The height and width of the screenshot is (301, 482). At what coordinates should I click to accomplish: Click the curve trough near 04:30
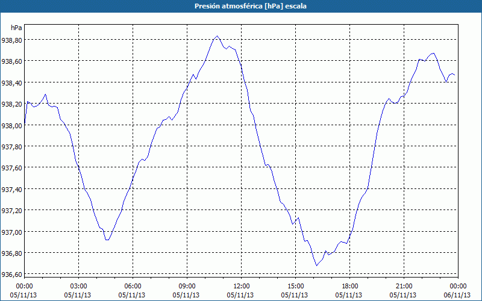pyautogui.click(x=107, y=240)
